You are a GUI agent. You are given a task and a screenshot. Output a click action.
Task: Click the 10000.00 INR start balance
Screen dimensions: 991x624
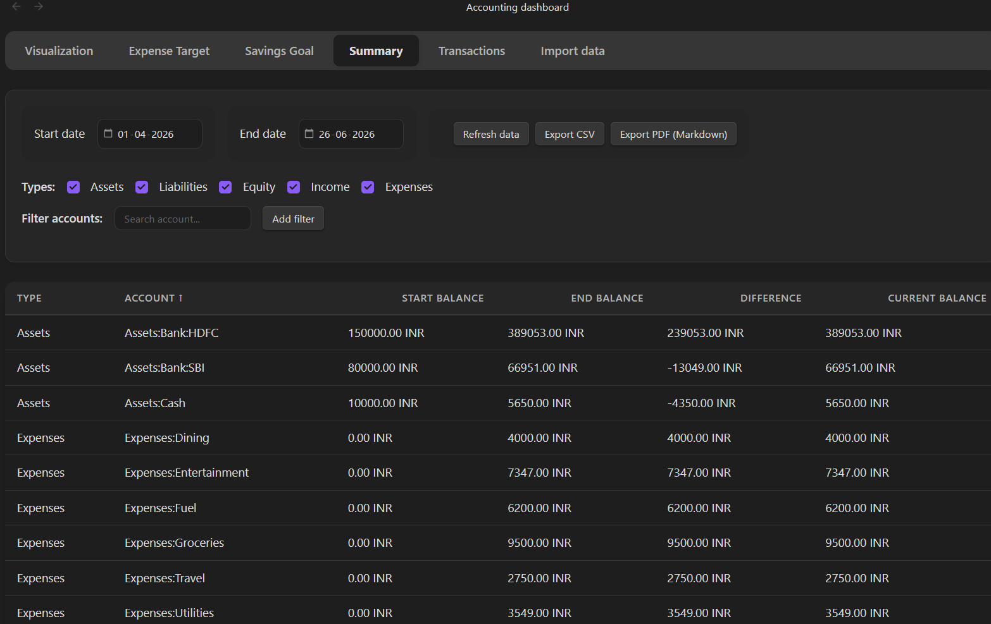383,403
